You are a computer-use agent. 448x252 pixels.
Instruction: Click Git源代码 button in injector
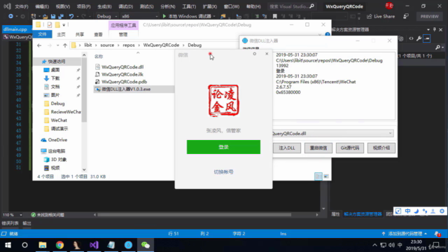pyautogui.click(x=350, y=148)
